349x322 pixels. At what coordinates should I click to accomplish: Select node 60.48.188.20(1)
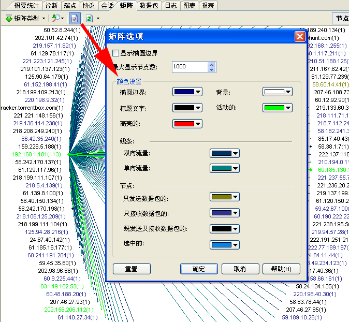[x=66, y=294]
